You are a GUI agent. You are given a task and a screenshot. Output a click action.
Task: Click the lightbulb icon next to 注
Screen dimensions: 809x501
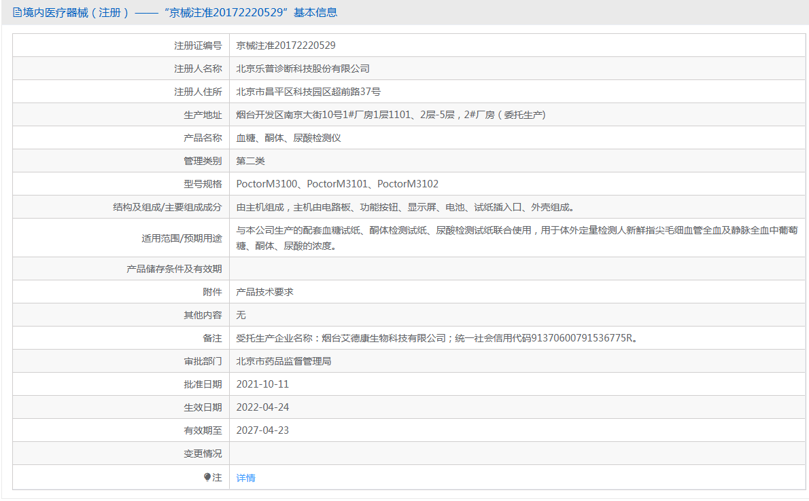[x=207, y=477]
